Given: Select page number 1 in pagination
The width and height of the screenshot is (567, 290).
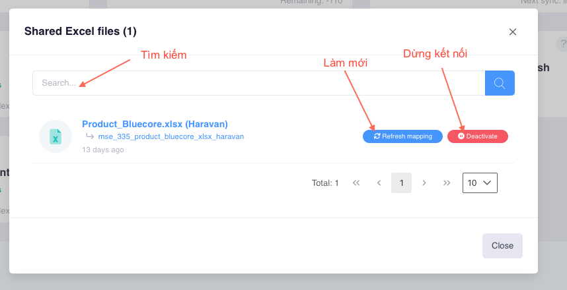Looking at the screenshot, I should [401, 183].
